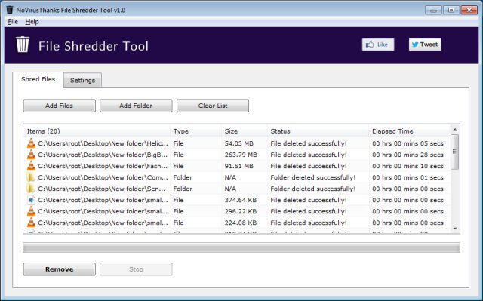
Task: Switch to the Settings tab
Action: click(82, 80)
